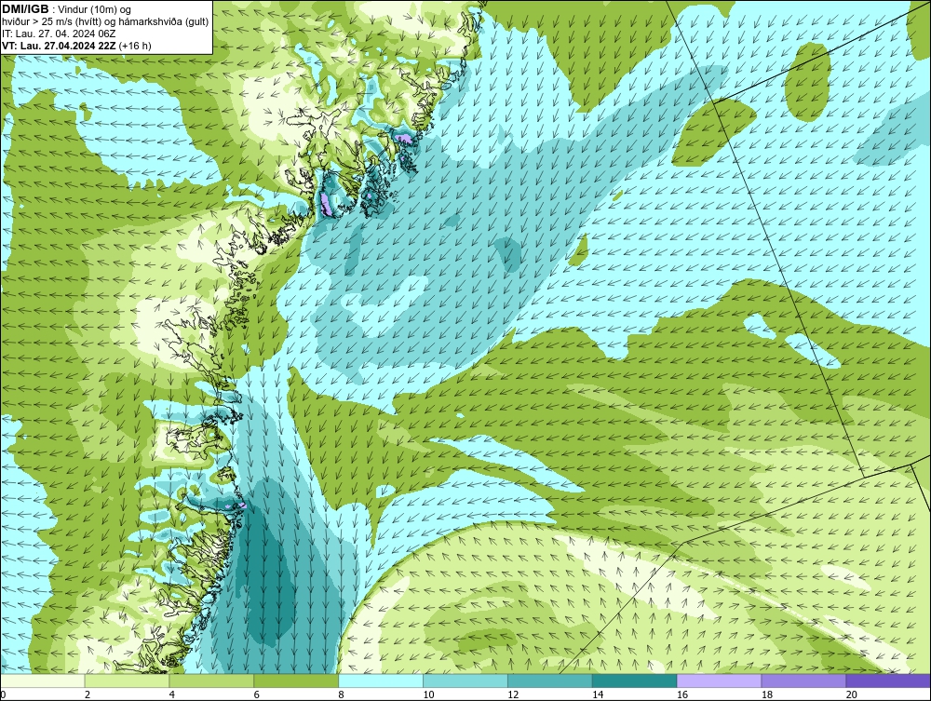Image resolution: width=931 pixels, height=701 pixels.
Task: Click the 0–2 m/s palest legend swatch
Action: (43, 681)
